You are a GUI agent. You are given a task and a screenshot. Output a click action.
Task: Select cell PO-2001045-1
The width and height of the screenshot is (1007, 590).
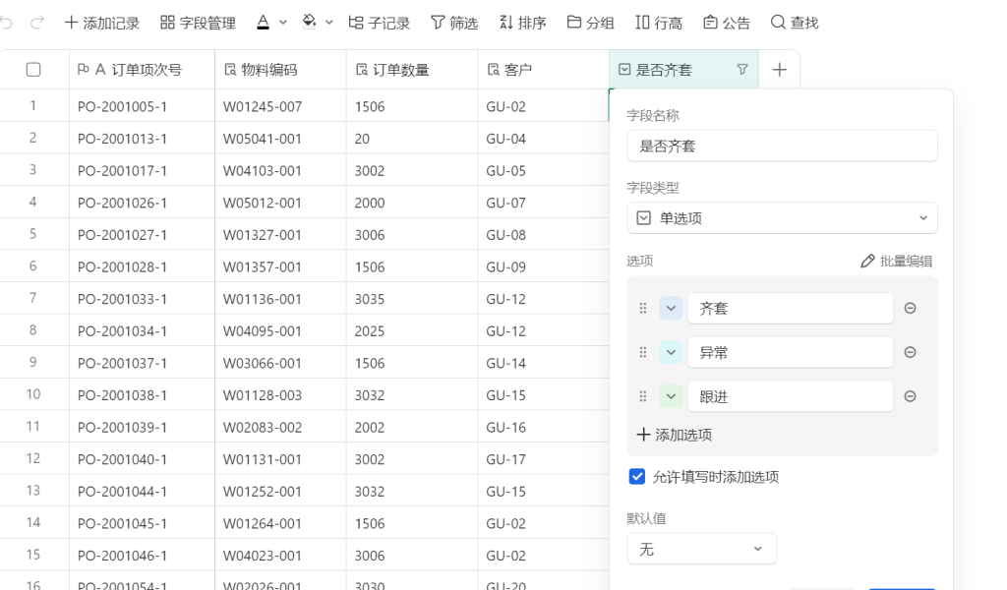pyautogui.click(x=142, y=523)
